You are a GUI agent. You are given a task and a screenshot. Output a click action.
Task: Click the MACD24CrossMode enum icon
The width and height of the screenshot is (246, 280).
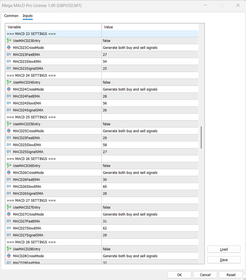pos(9,89)
